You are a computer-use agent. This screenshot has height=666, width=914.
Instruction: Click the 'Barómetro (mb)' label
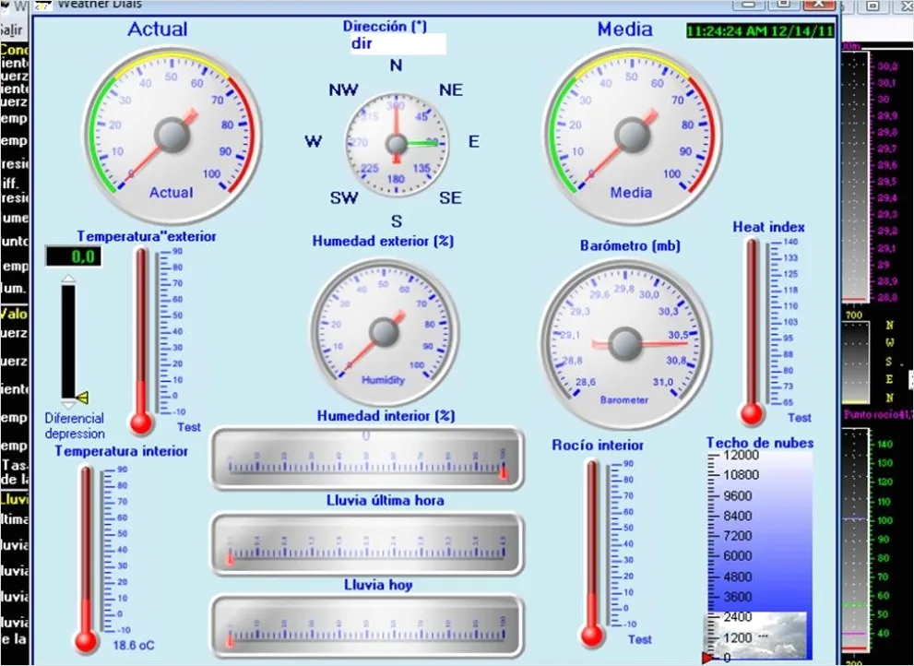pos(630,245)
